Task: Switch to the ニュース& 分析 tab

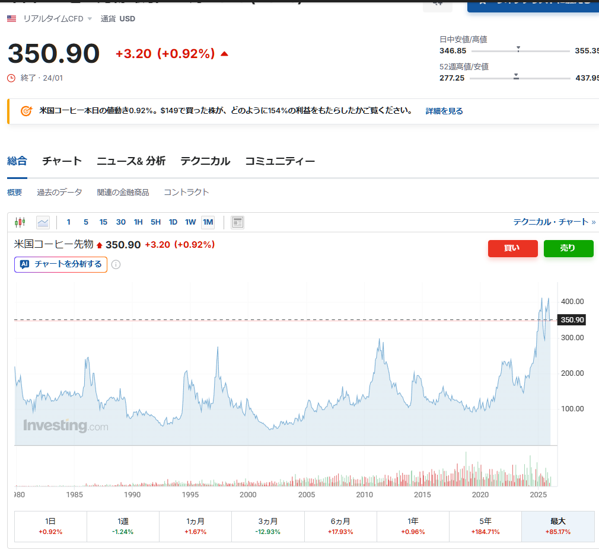Action: [x=130, y=161]
